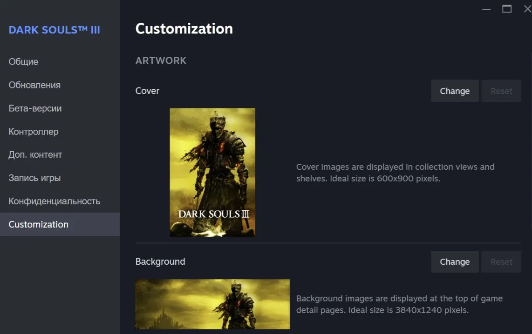Image resolution: width=532 pixels, height=334 pixels.
Task: Click the Background images description text
Action: click(399, 304)
